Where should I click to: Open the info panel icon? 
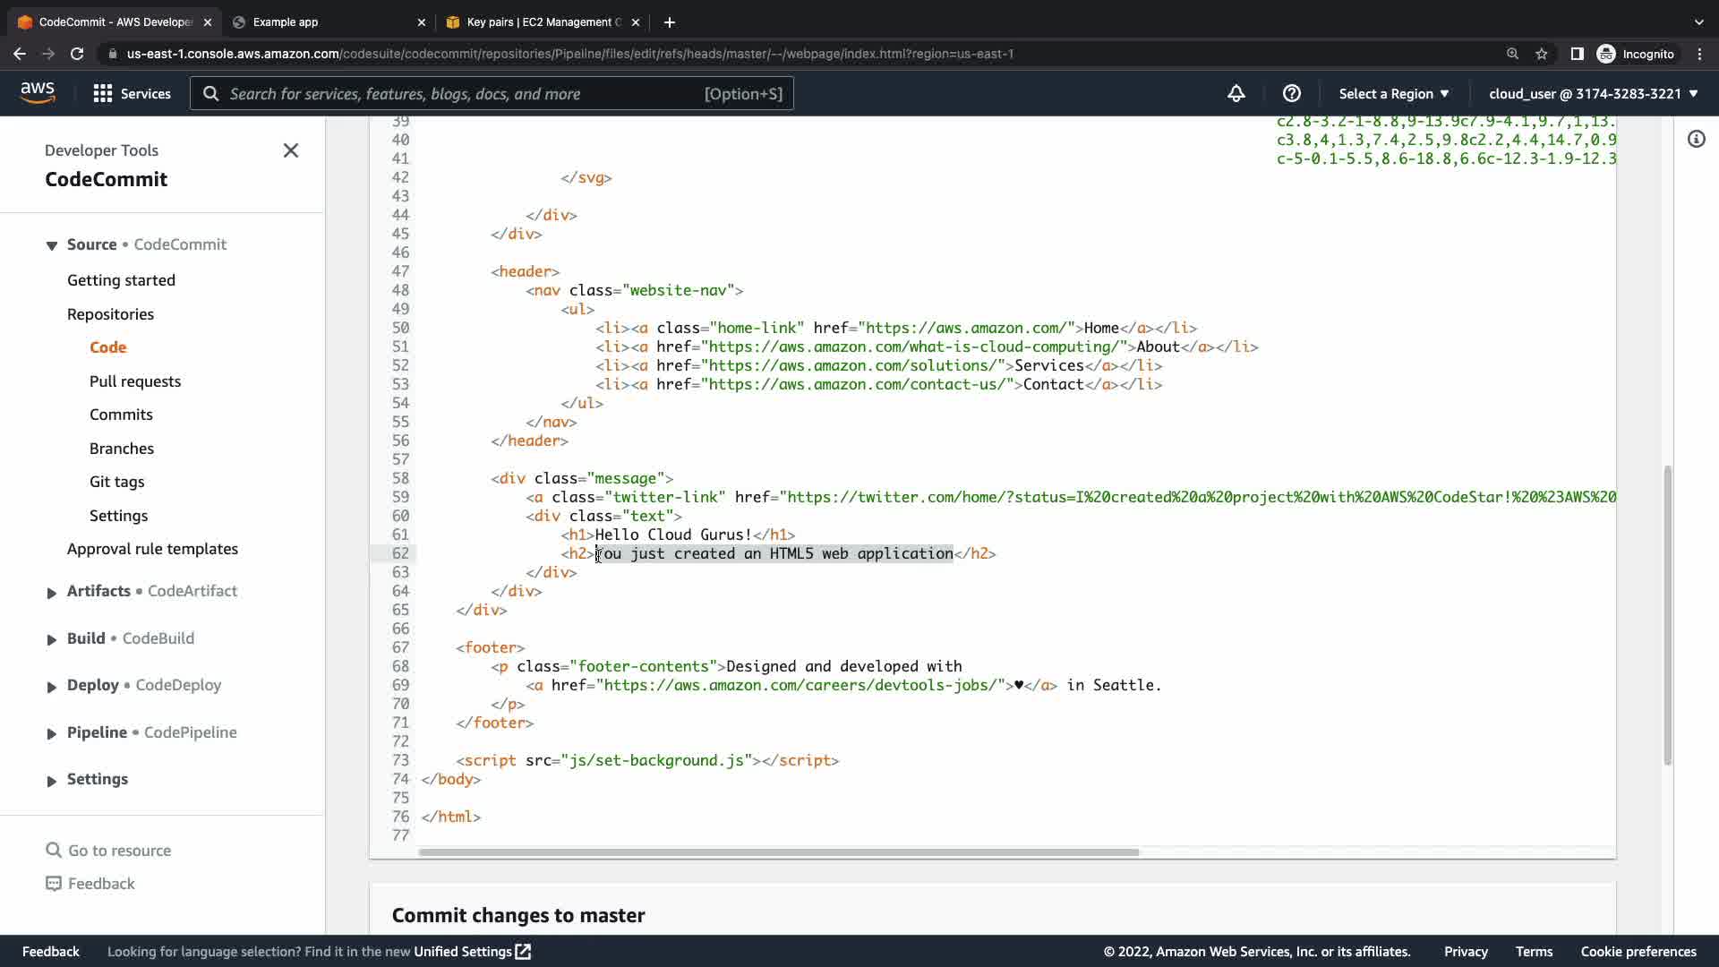(1696, 139)
